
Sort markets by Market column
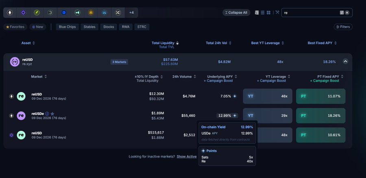pyautogui.click(x=39, y=77)
